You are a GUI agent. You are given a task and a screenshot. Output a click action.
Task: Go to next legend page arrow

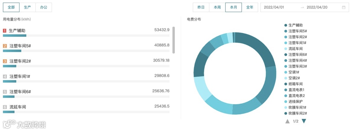click(304, 121)
